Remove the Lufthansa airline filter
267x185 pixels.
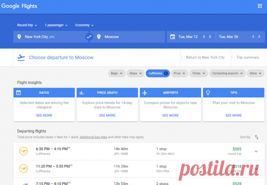coord(166,73)
